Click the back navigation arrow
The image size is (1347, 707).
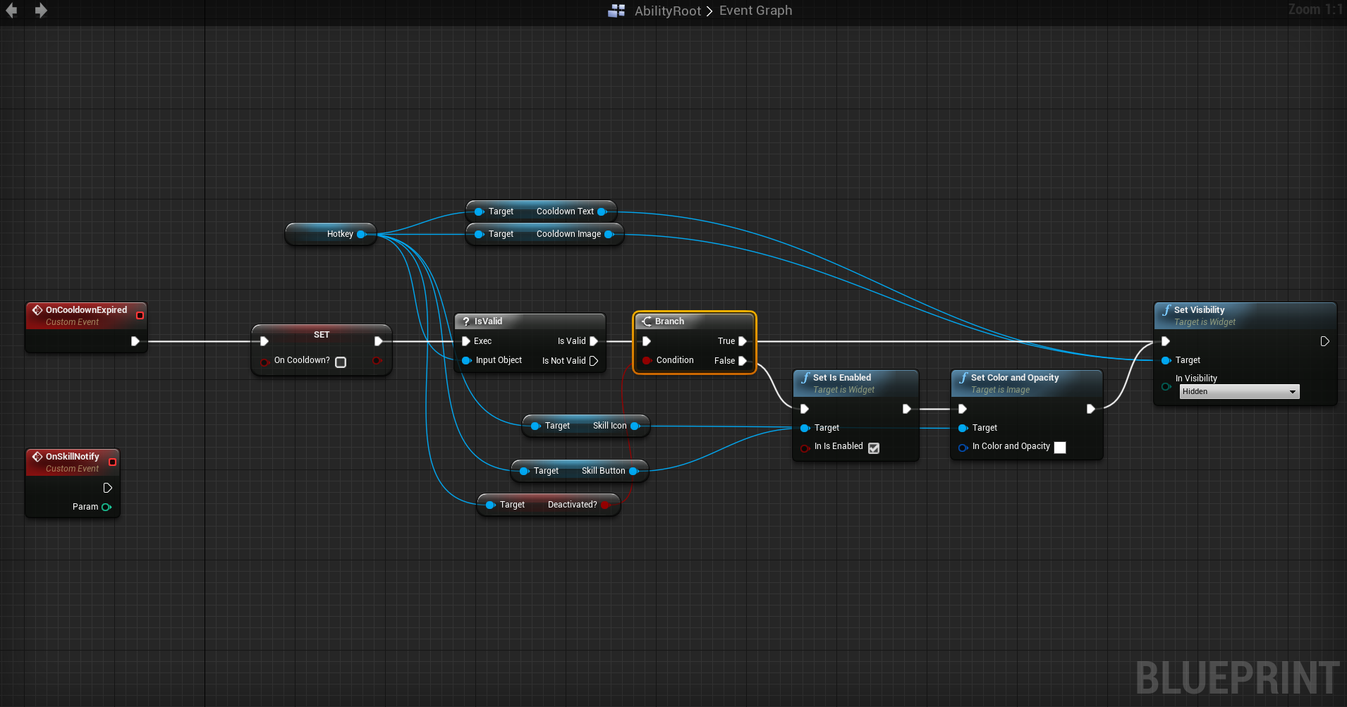click(x=11, y=11)
